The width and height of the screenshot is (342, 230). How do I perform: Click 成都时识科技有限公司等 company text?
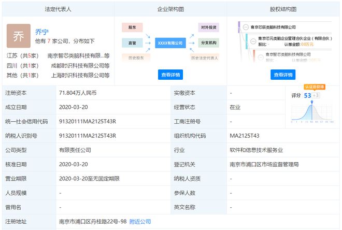point(80,66)
